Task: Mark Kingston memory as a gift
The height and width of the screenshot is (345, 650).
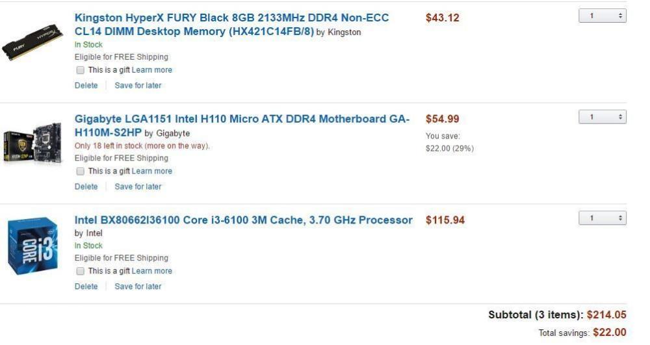Action: (80, 70)
